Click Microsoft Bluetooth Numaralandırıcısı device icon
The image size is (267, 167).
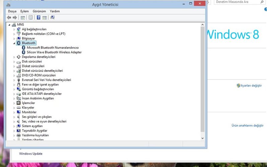tap(24, 48)
